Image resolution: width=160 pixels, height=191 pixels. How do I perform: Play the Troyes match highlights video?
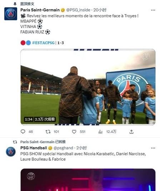click(x=88, y=87)
